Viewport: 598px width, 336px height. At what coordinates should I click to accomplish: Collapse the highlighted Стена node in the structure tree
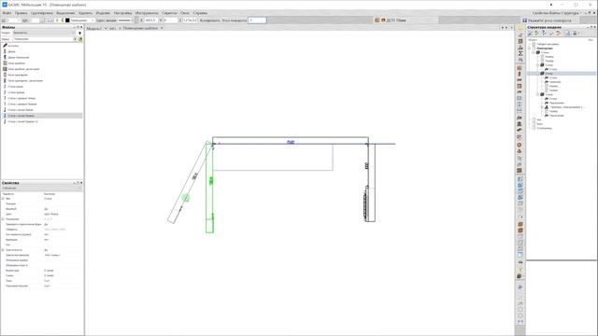(x=538, y=74)
